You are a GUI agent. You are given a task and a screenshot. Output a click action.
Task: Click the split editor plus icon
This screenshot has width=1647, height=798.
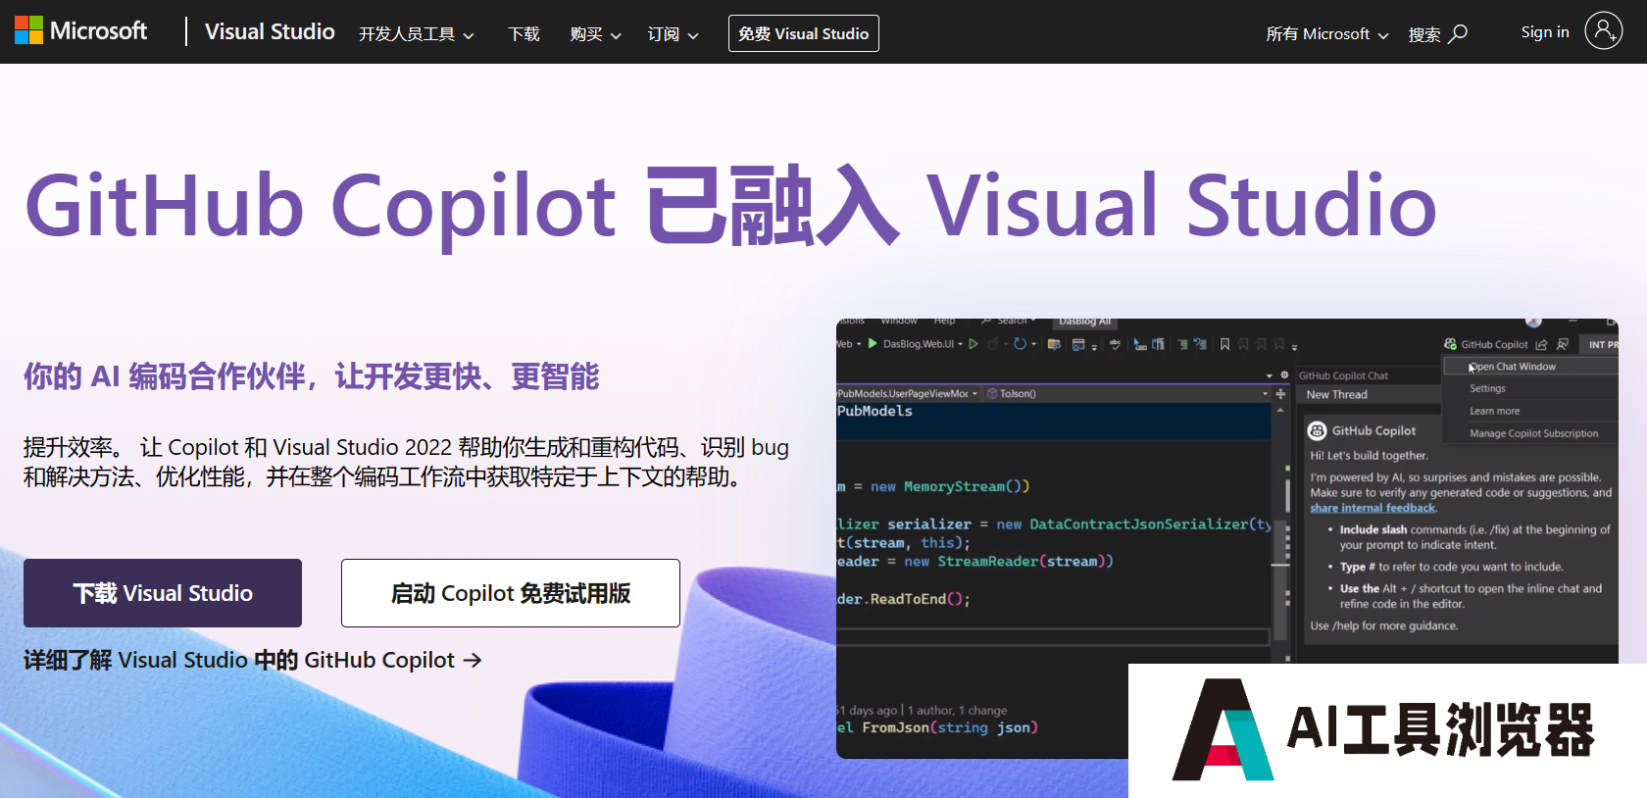tap(1280, 393)
